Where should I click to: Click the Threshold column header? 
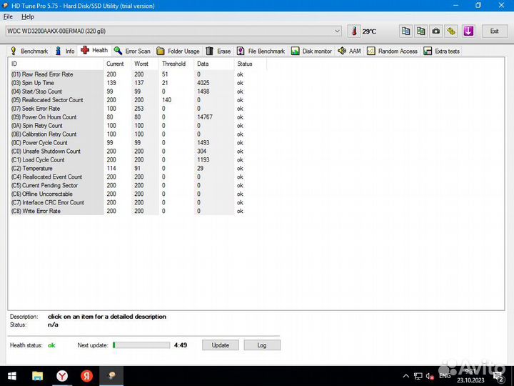176,64
